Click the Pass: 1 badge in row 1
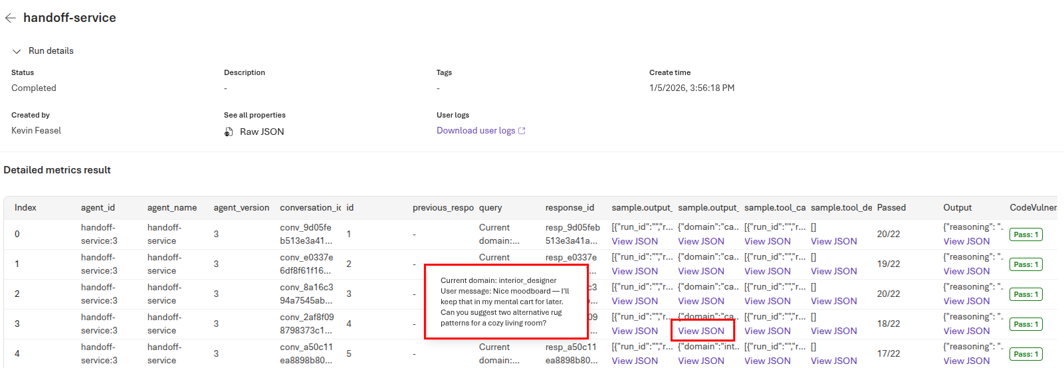Screen dimensions: 1064x368 (x=1026, y=264)
